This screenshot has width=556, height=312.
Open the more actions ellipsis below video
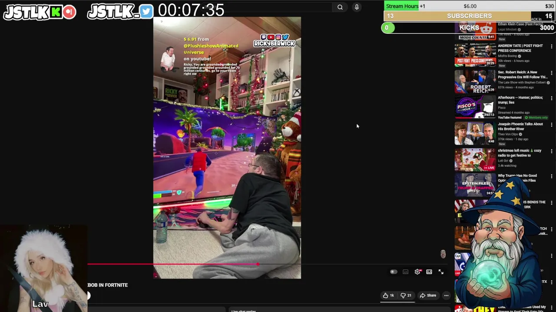coord(446,296)
